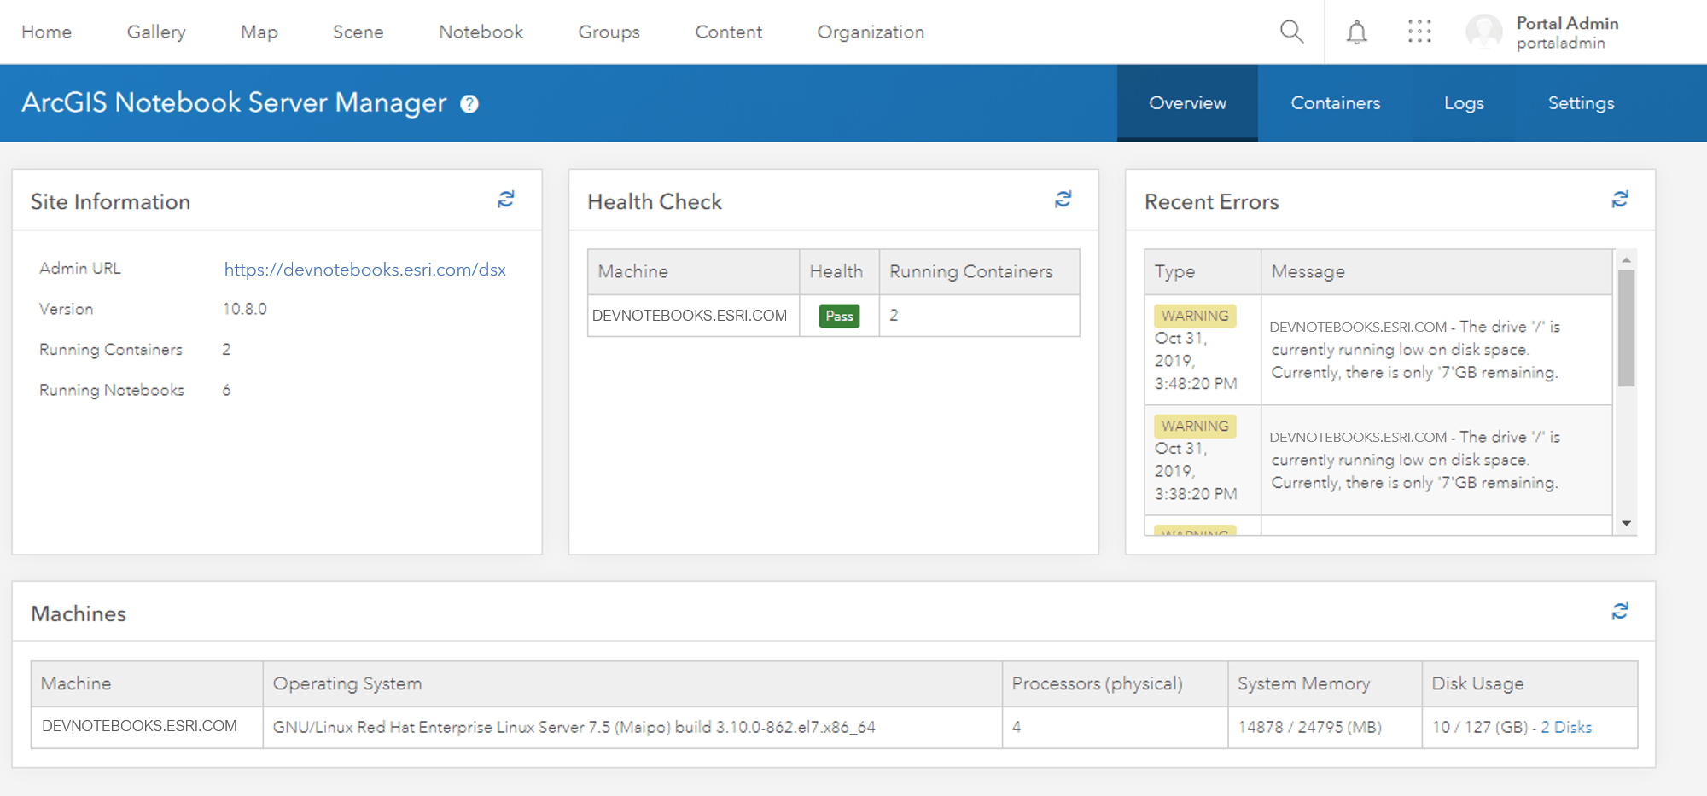This screenshot has width=1707, height=796.
Task: Open the notifications bell
Action: point(1356,32)
